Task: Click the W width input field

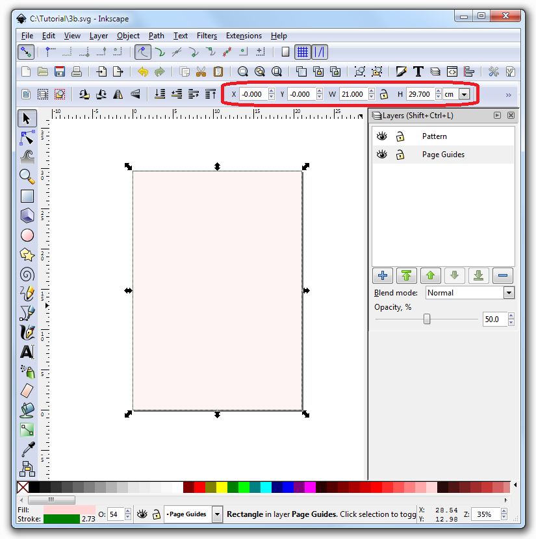Action: point(352,94)
